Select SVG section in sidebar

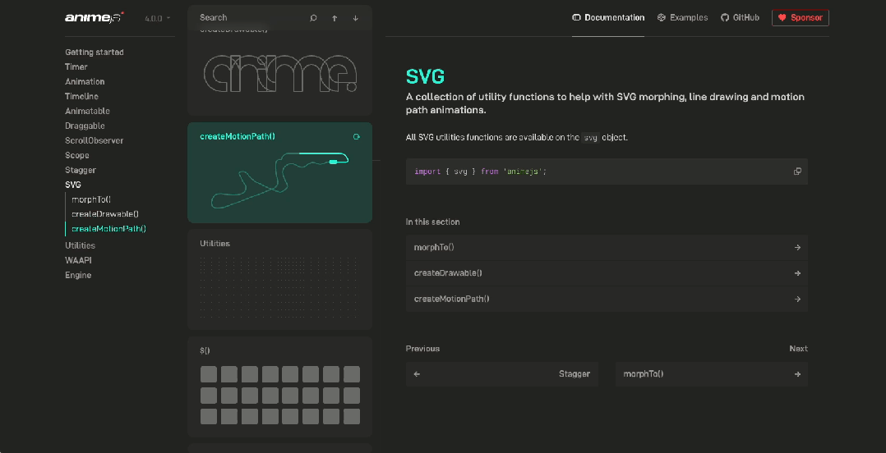pos(73,185)
